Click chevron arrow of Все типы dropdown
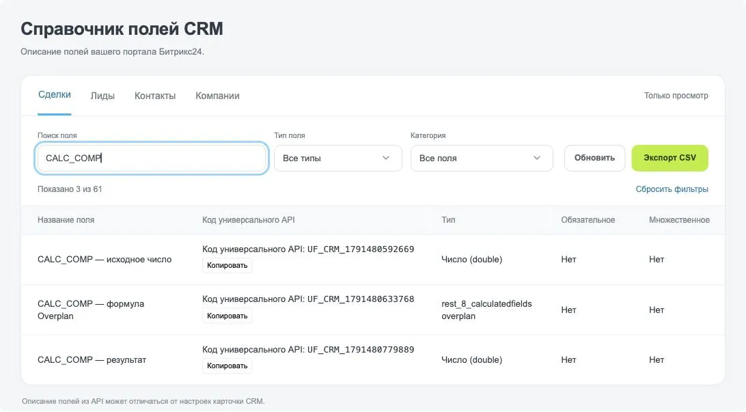746x412 pixels. click(386, 158)
